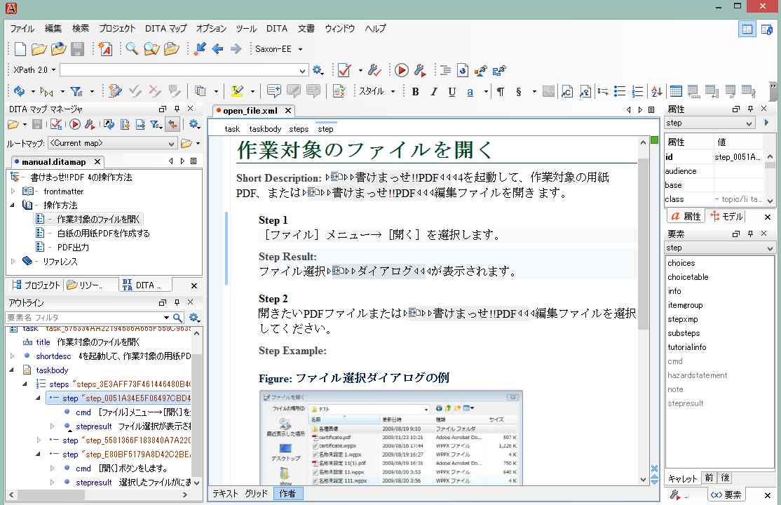Open the ルートマップ Current map combo box

(113, 144)
